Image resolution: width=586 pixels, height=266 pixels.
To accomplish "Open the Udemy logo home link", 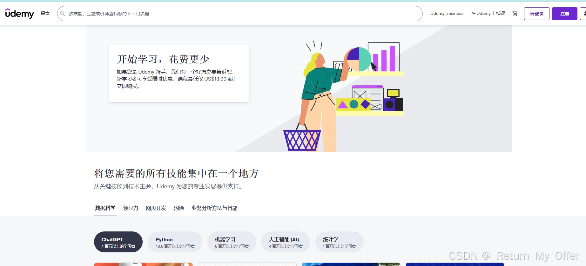I will click(20, 14).
